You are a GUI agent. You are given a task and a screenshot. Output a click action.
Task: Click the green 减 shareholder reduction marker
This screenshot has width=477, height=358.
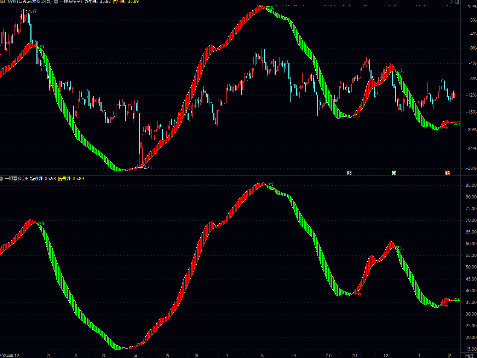(394, 173)
